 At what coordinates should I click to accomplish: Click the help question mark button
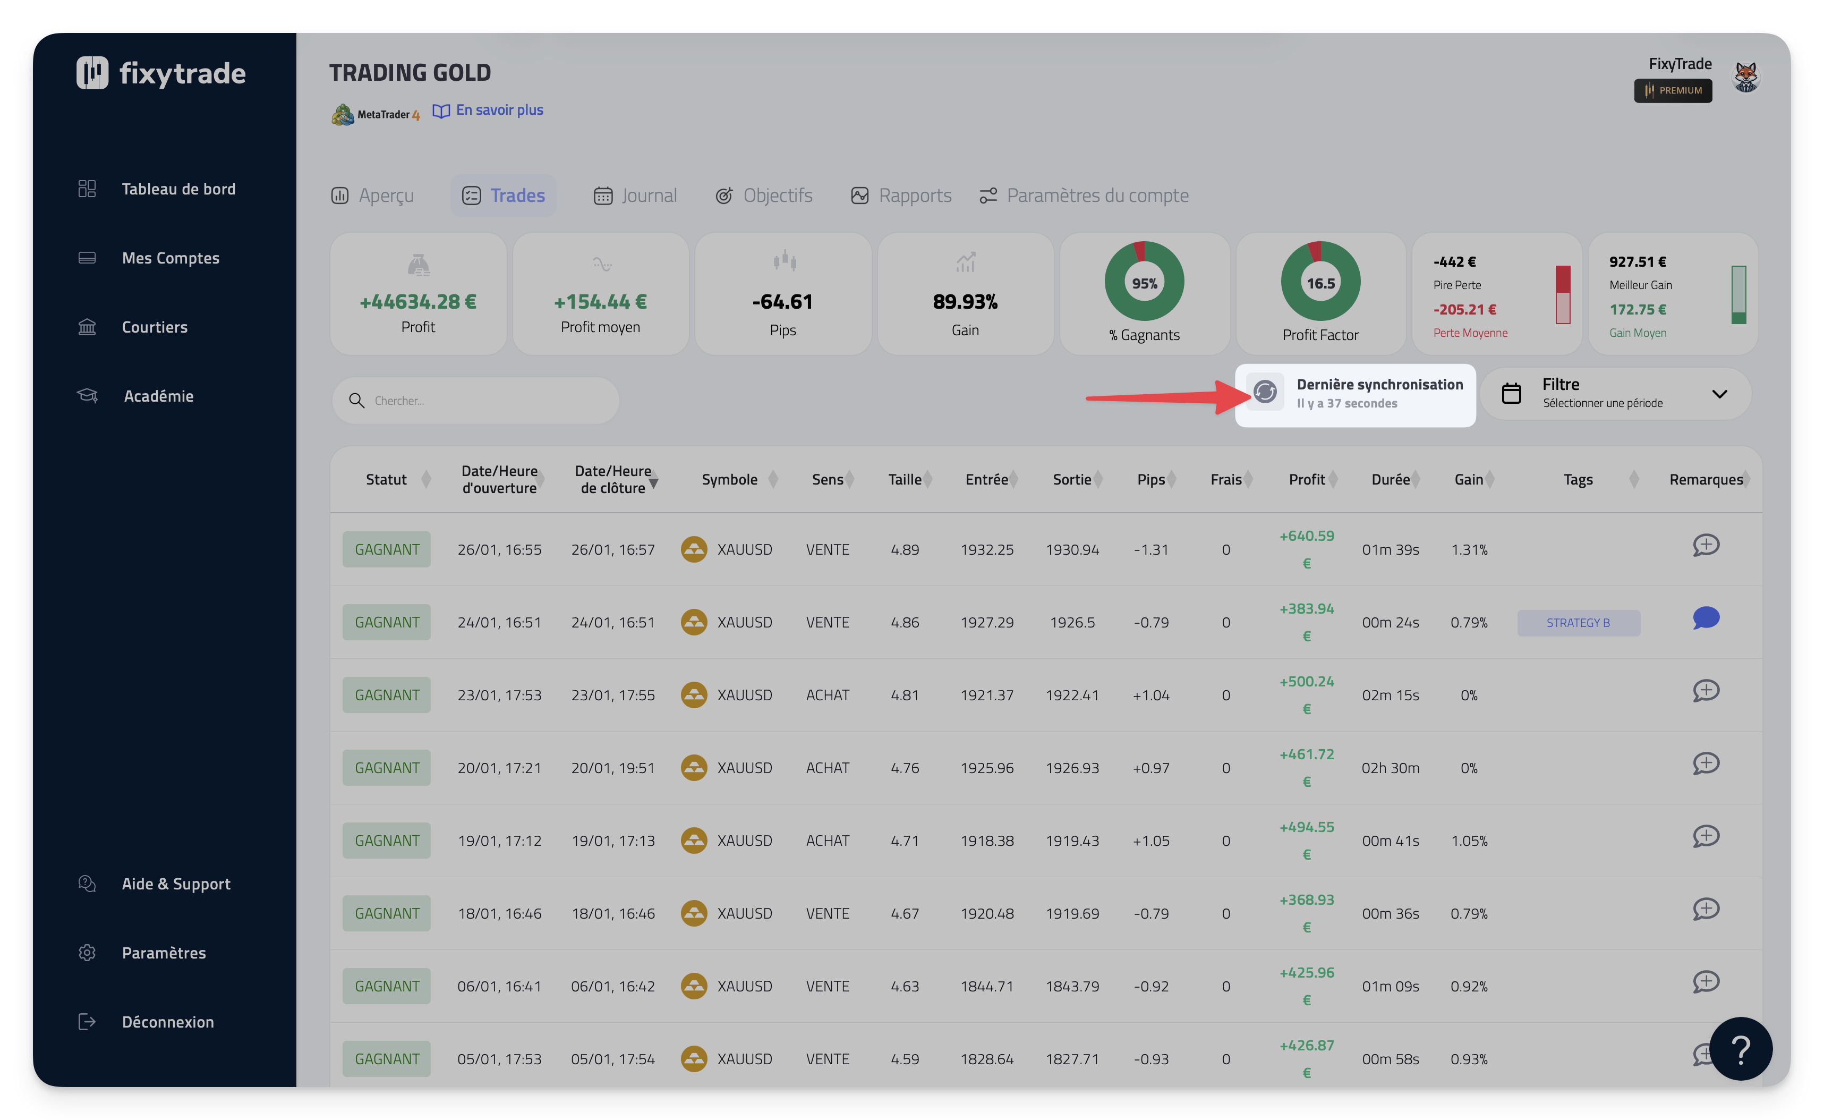tap(1740, 1049)
